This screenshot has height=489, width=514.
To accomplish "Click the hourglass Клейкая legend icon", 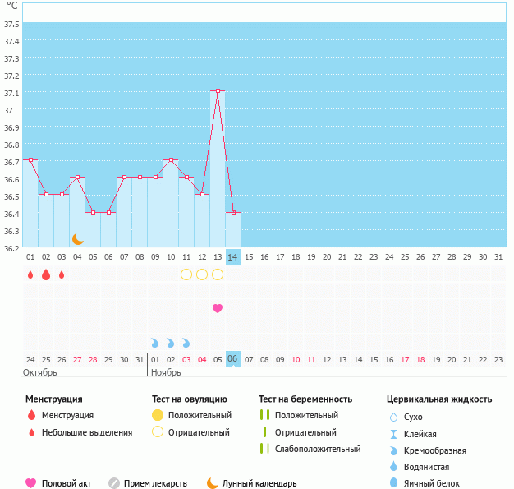I will pos(394,434).
